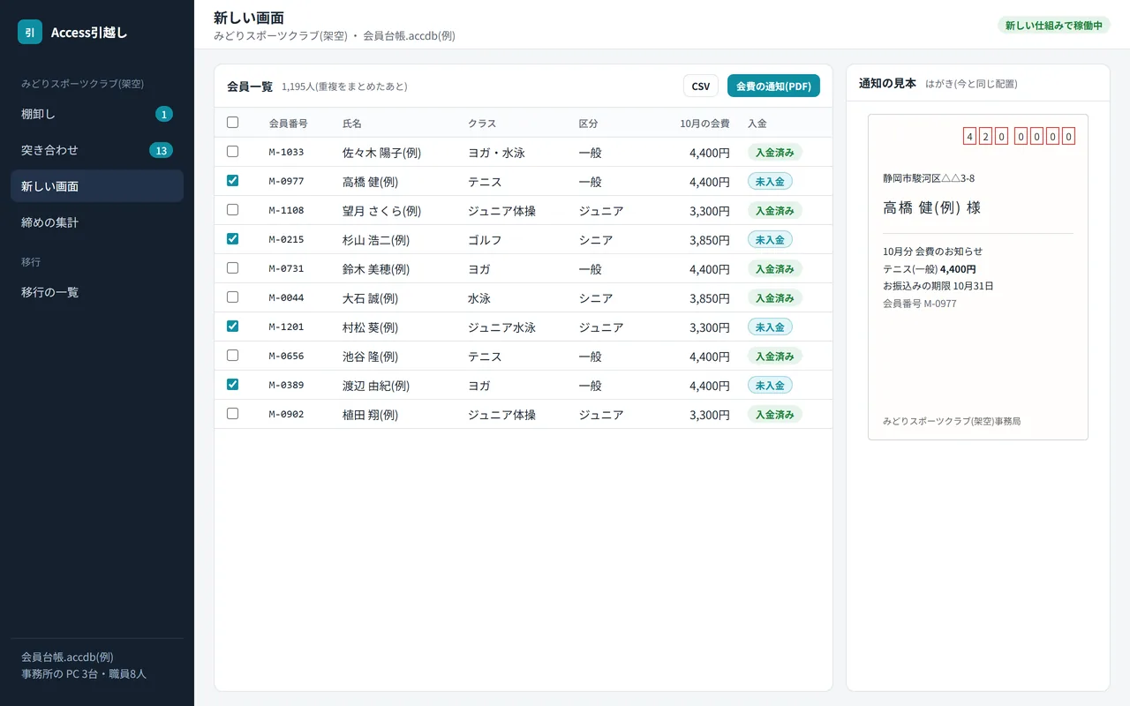Click the 会員番号 column header
The width and height of the screenshot is (1130, 706).
289,124
